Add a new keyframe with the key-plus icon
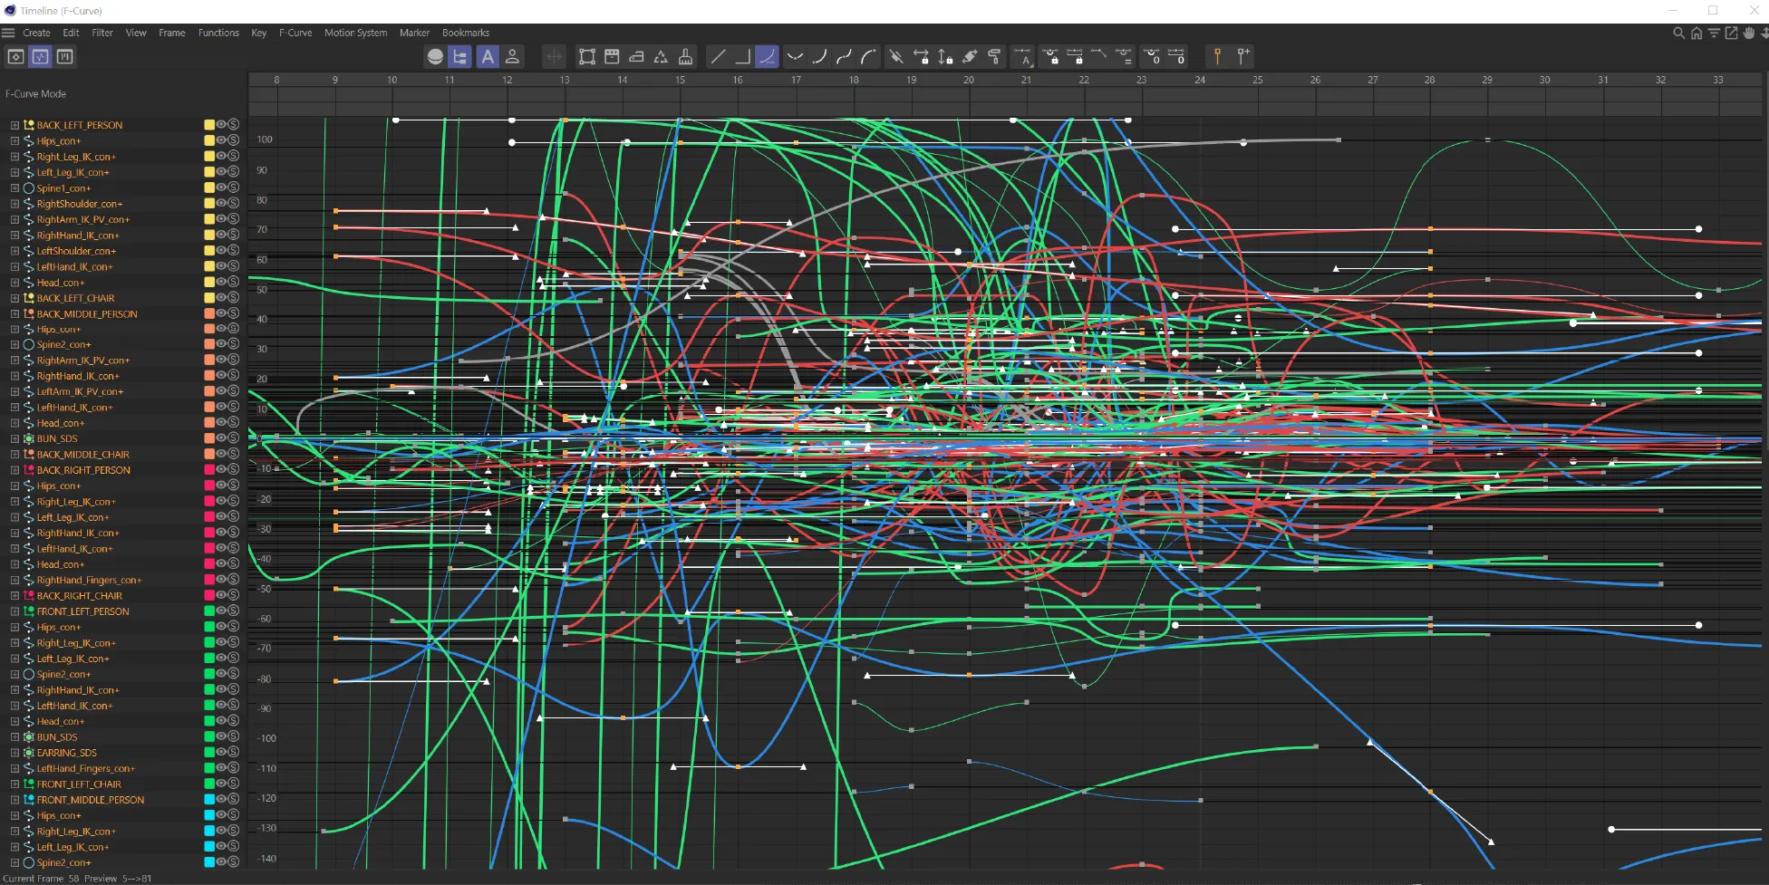Viewport: 1769px width, 885px height. (x=1243, y=56)
